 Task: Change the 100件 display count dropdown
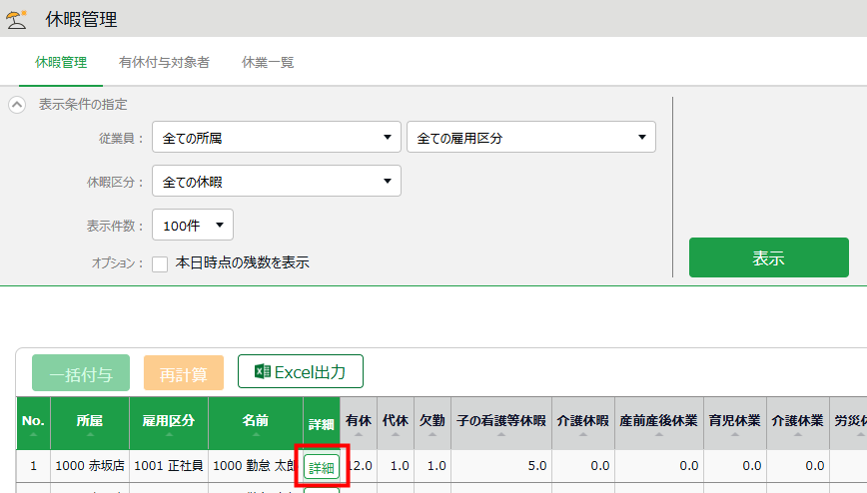(x=193, y=225)
